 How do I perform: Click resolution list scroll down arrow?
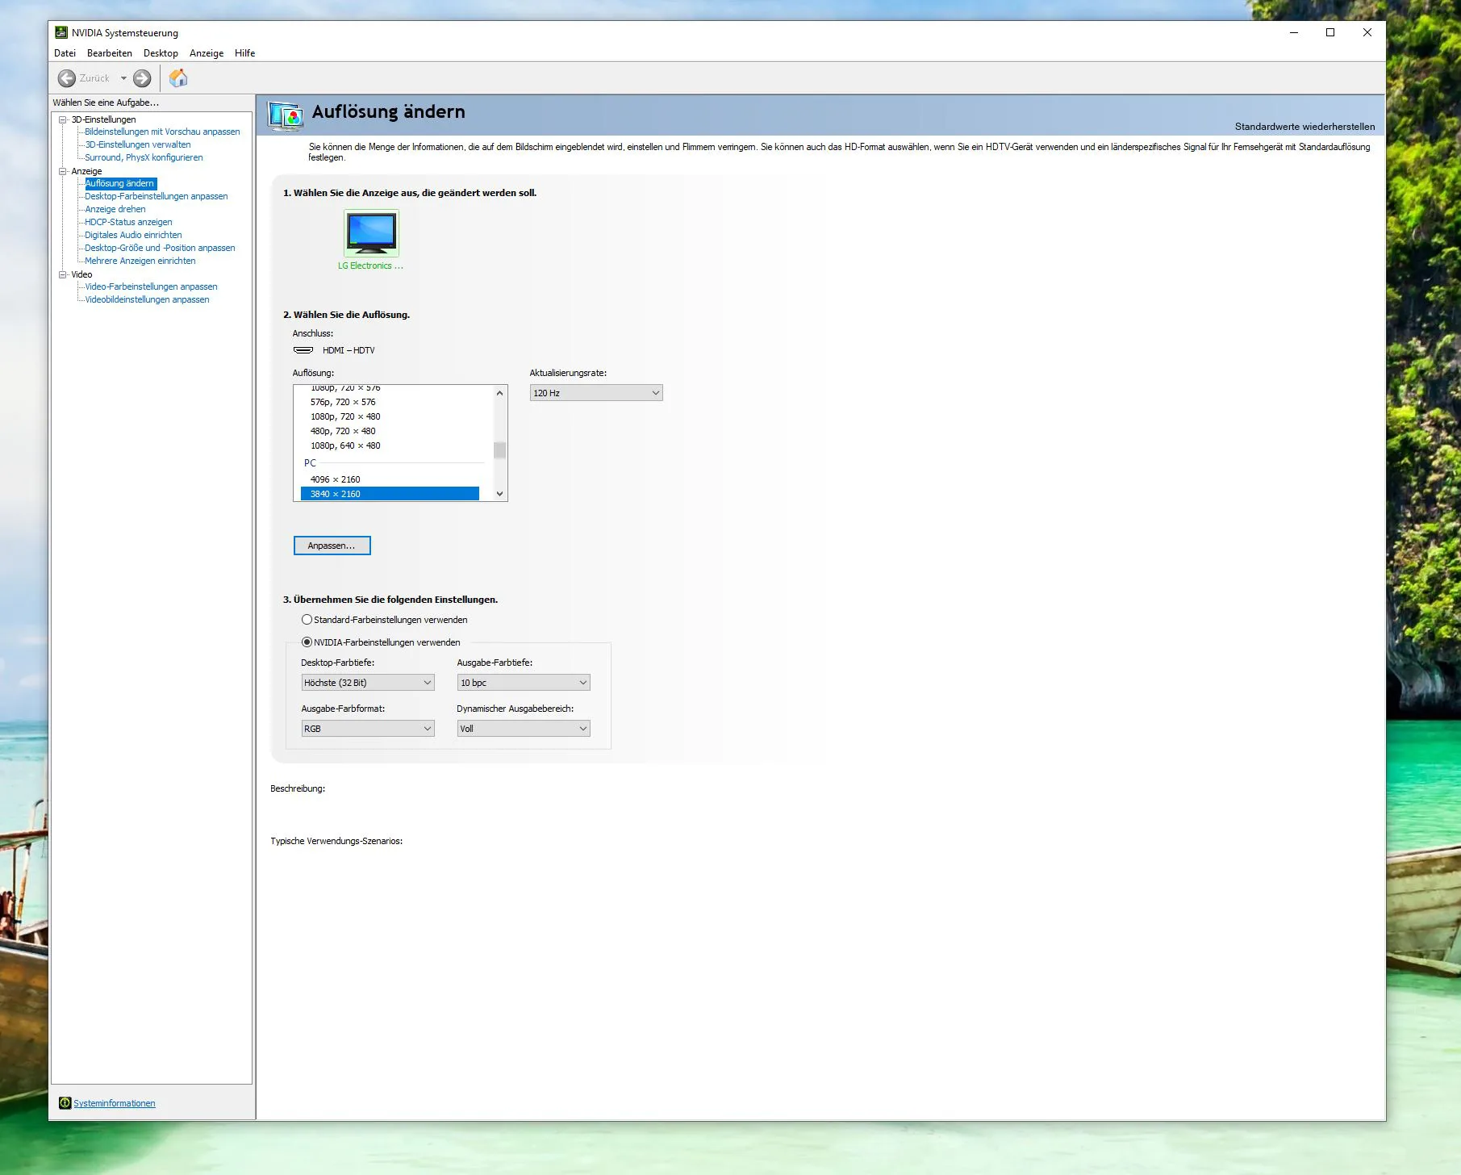coord(500,494)
